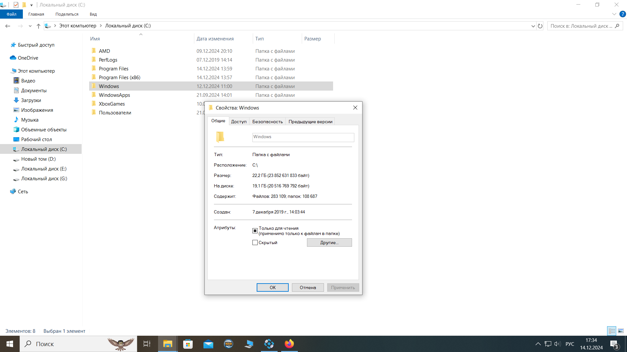Screen dimensions: 627x352
Task: Expand the address bar history dropdown
Action: (x=533, y=26)
